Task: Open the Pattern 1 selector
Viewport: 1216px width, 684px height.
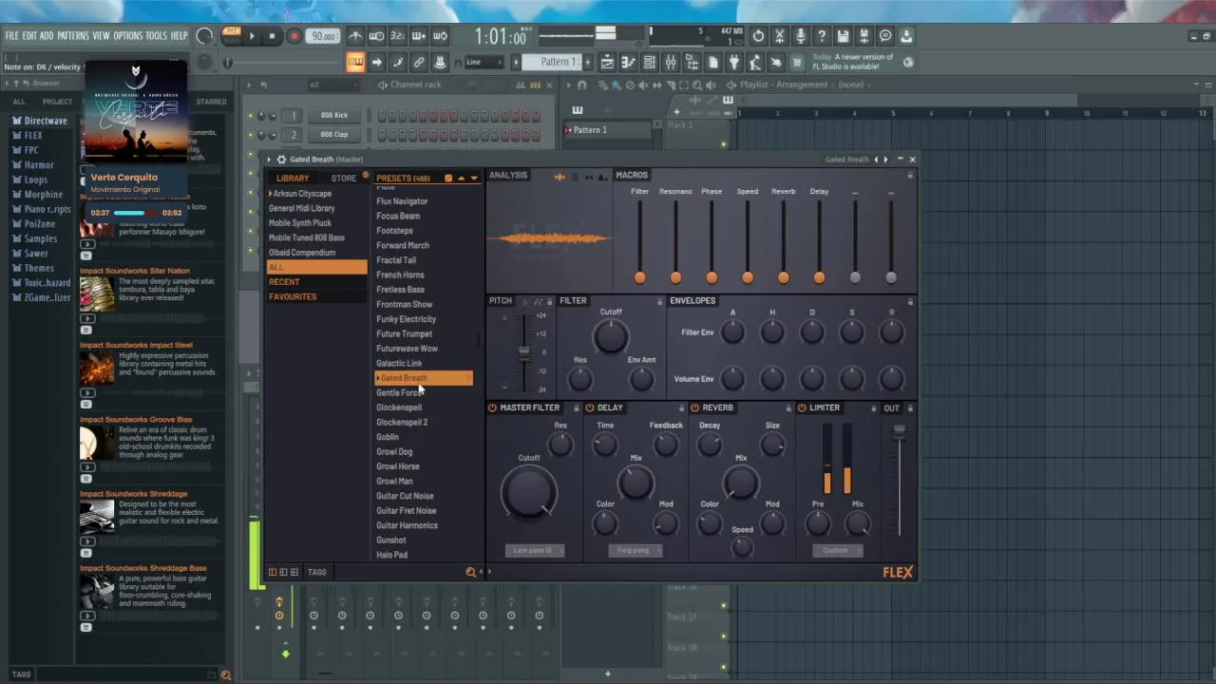Action: pyautogui.click(x=552, y=62)
